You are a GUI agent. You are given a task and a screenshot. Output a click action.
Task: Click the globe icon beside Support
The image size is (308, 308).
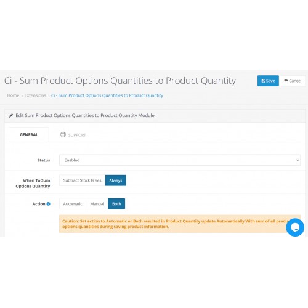click(x=63, y=134)
